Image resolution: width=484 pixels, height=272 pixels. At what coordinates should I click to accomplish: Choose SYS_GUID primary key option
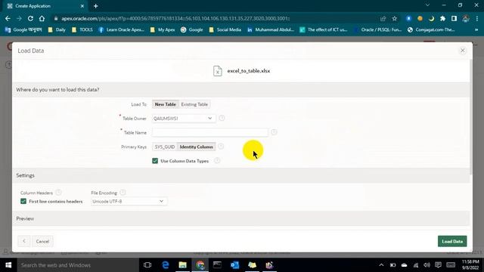click(x=165, y=147)
